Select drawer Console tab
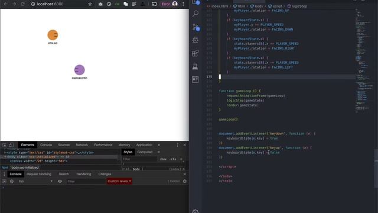The height and width of the screenshot is (213, 378). pyautogui.click(x=16, y=174)
